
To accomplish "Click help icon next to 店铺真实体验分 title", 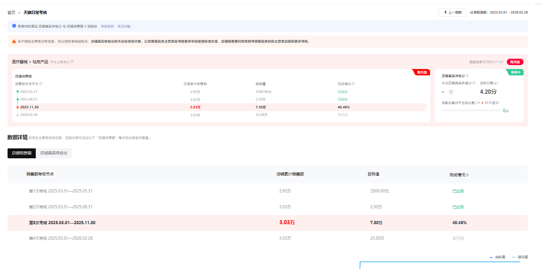I will coord(467,76).
